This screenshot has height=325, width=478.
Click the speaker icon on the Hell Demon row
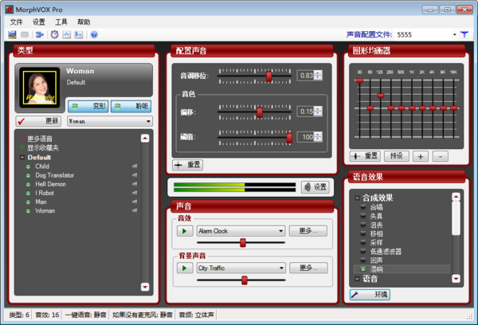(135, 184)
